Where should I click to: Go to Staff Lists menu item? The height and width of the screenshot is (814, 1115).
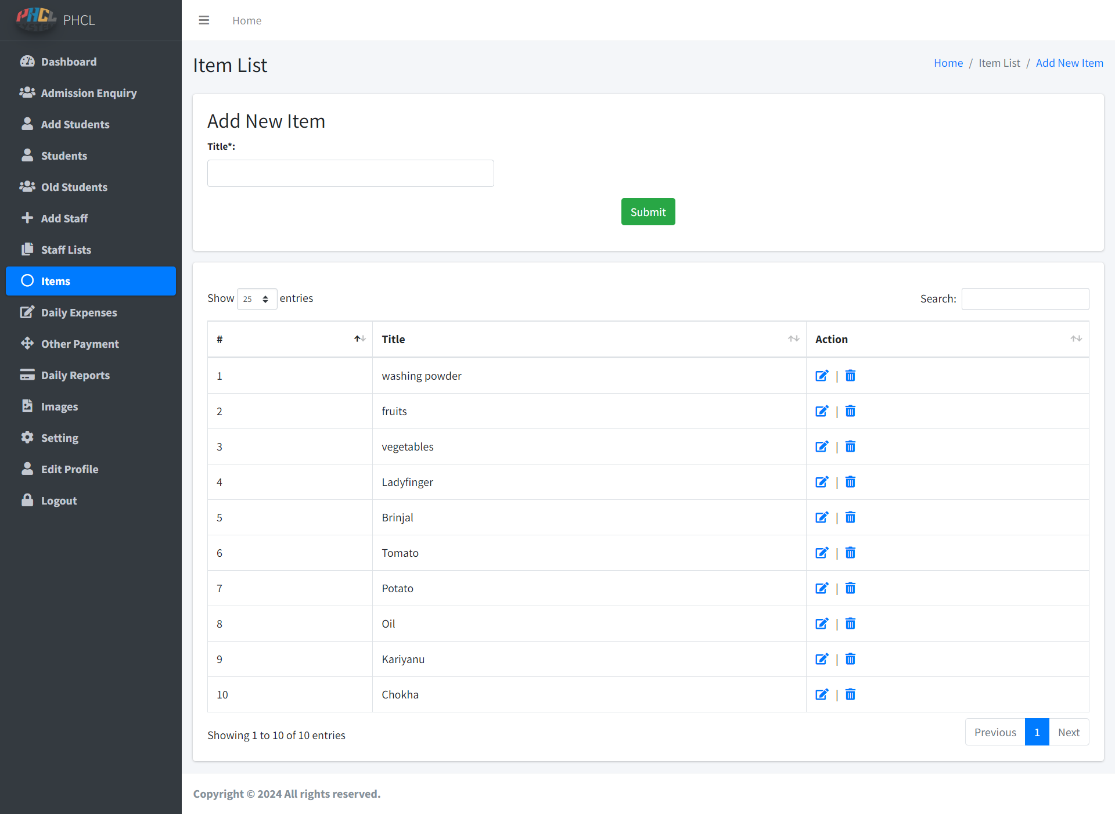[66, 250]
